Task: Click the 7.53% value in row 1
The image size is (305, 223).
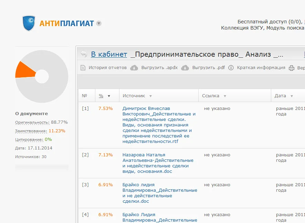Action: point(105,108)
